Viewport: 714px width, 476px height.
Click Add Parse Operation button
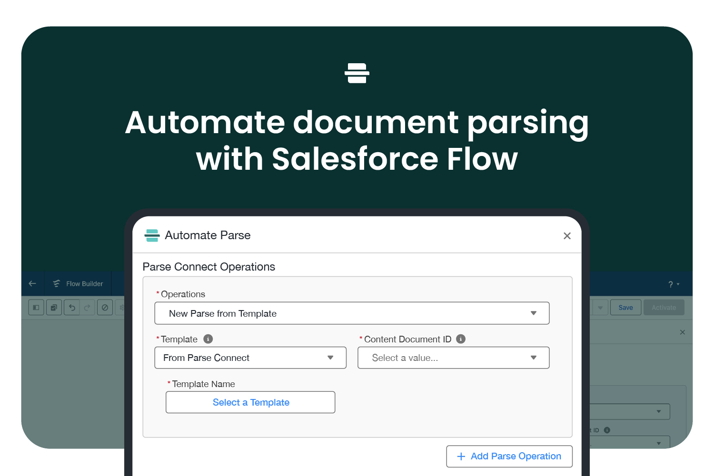[509, 457]
